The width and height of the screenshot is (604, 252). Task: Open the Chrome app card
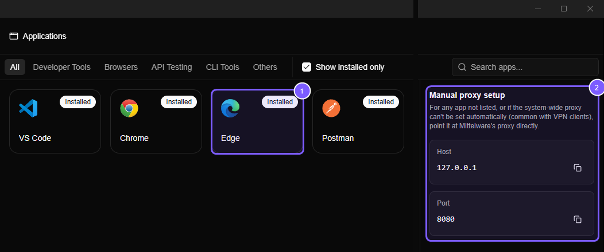[156, 121]
